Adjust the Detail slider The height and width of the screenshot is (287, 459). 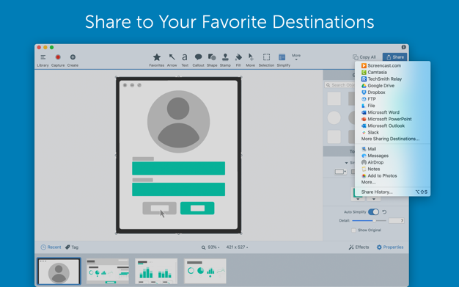369,220
